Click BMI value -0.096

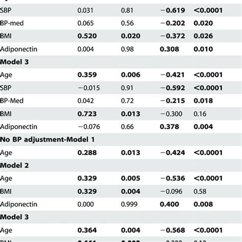[171, 191]
